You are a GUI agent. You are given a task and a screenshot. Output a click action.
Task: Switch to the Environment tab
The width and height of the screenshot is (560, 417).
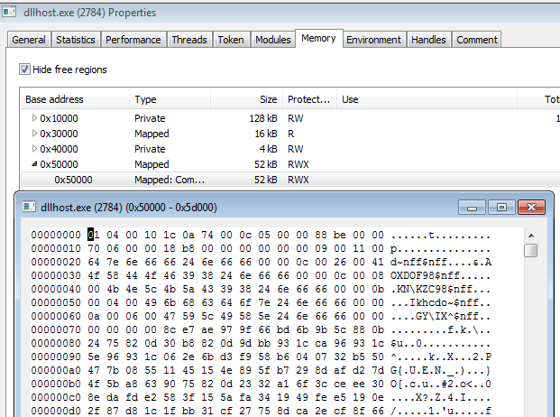tap(373, 40)
